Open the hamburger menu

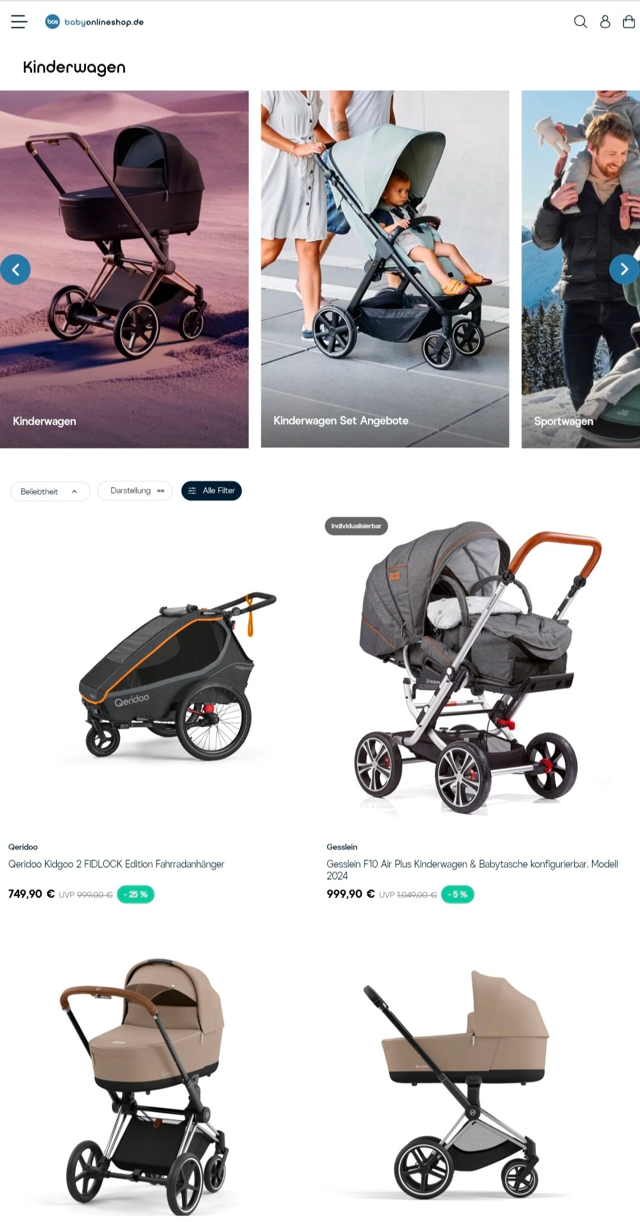coord(19,22)
